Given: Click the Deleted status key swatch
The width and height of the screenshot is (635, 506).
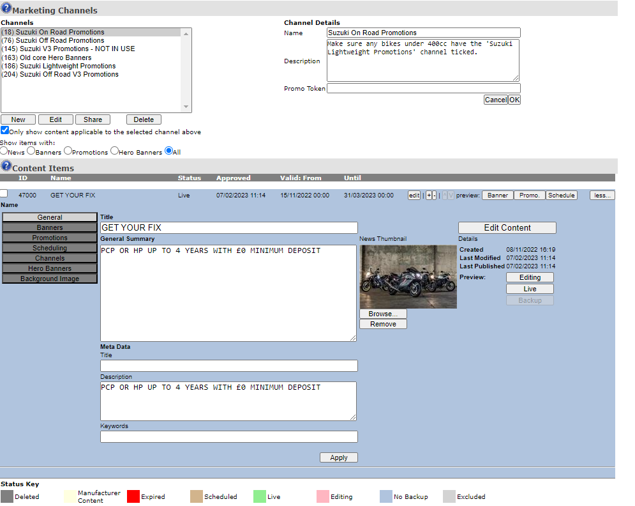Looking at the screenshot, I should point(7,496).
